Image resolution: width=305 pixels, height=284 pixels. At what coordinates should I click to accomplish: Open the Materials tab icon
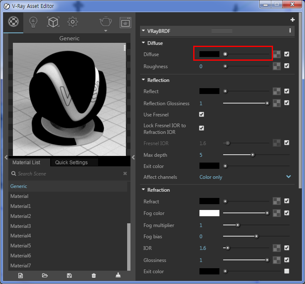click(13, 21)
